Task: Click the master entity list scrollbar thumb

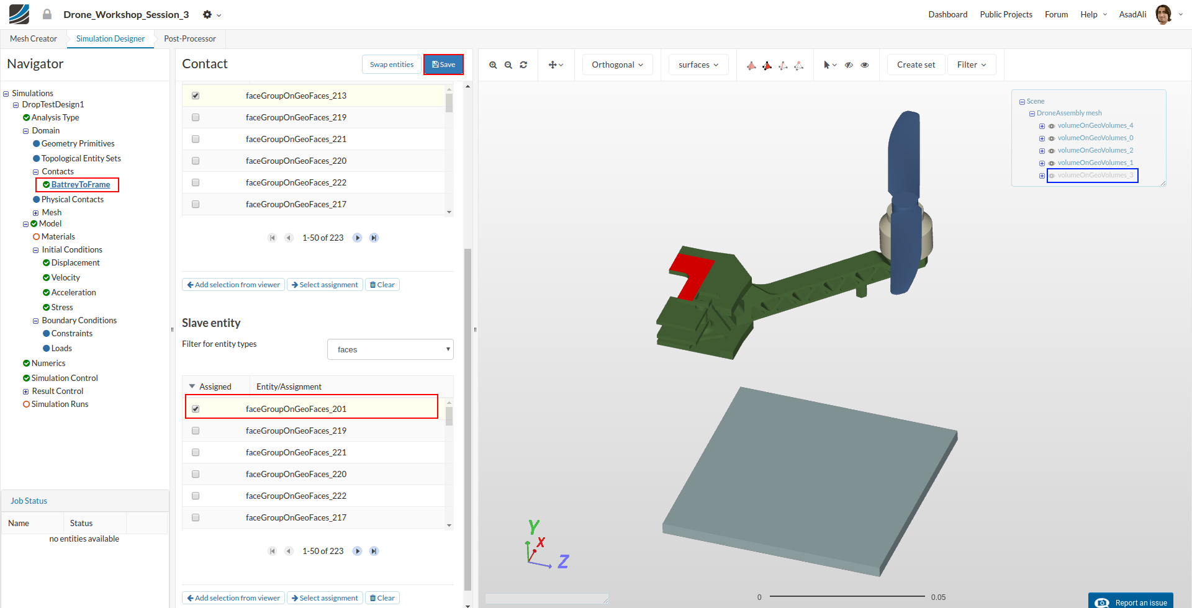Action: coord(449,103)
